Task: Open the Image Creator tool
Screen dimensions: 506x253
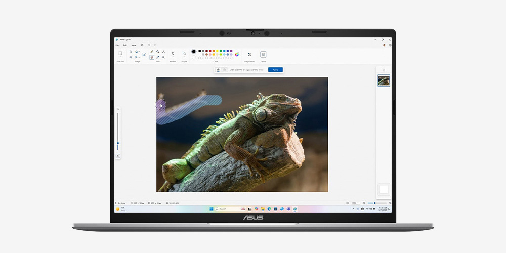Action: coord(249,54)
